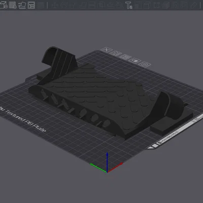
Task: Open plate settings hexagon gear icon
Action: 145,64
